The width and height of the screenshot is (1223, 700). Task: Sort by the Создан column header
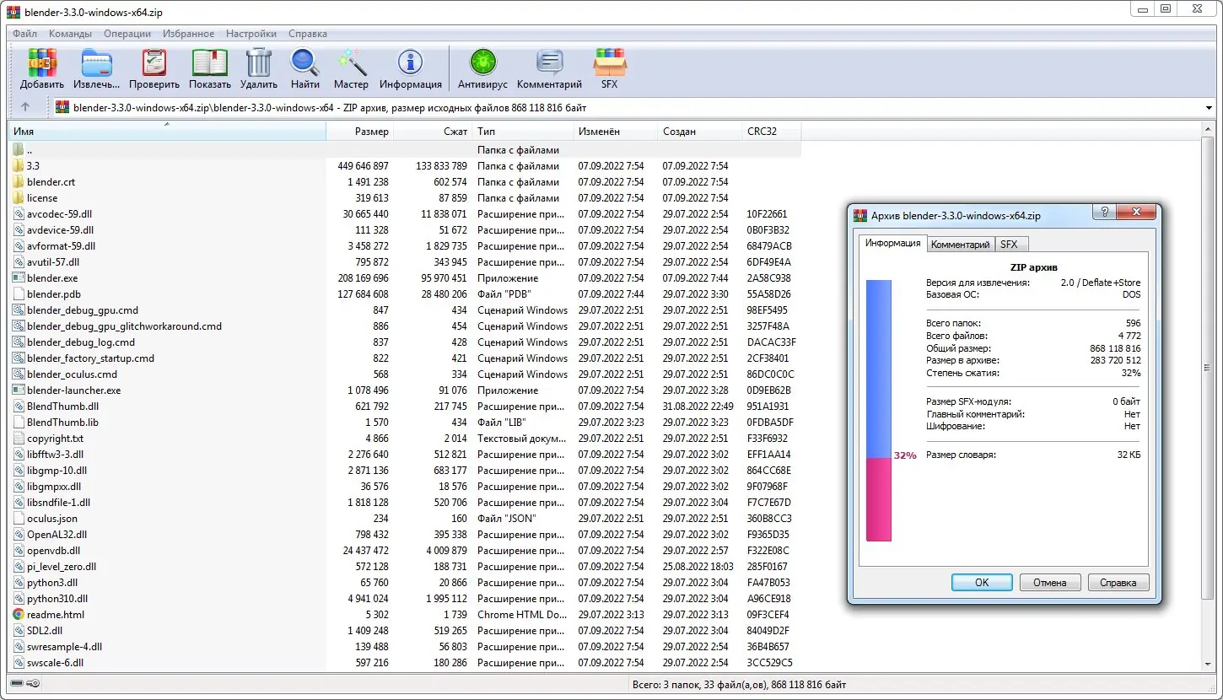699,132
